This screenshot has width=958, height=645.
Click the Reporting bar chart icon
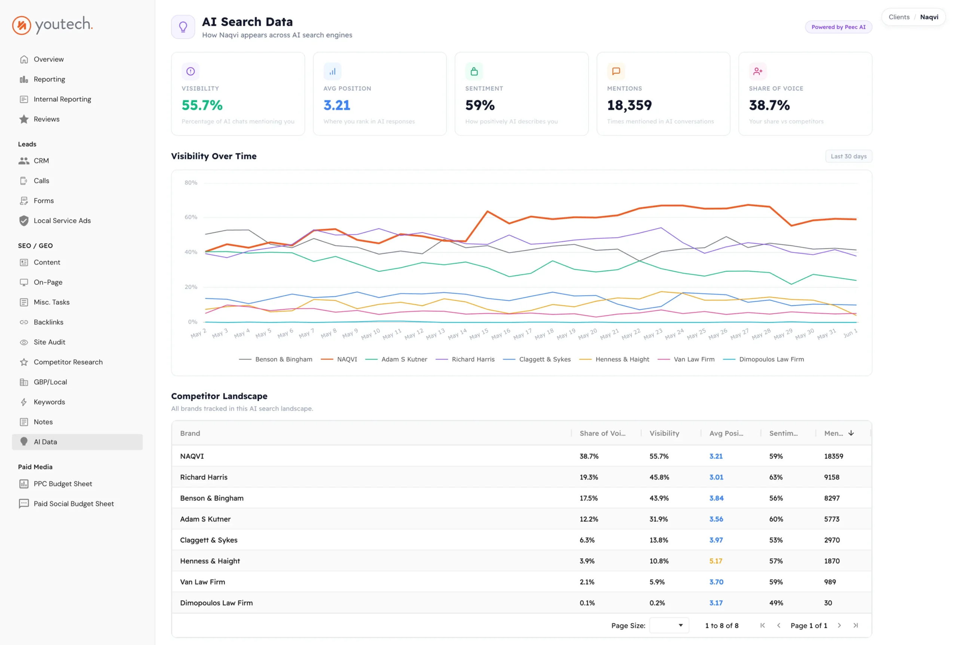pos(24,79)
